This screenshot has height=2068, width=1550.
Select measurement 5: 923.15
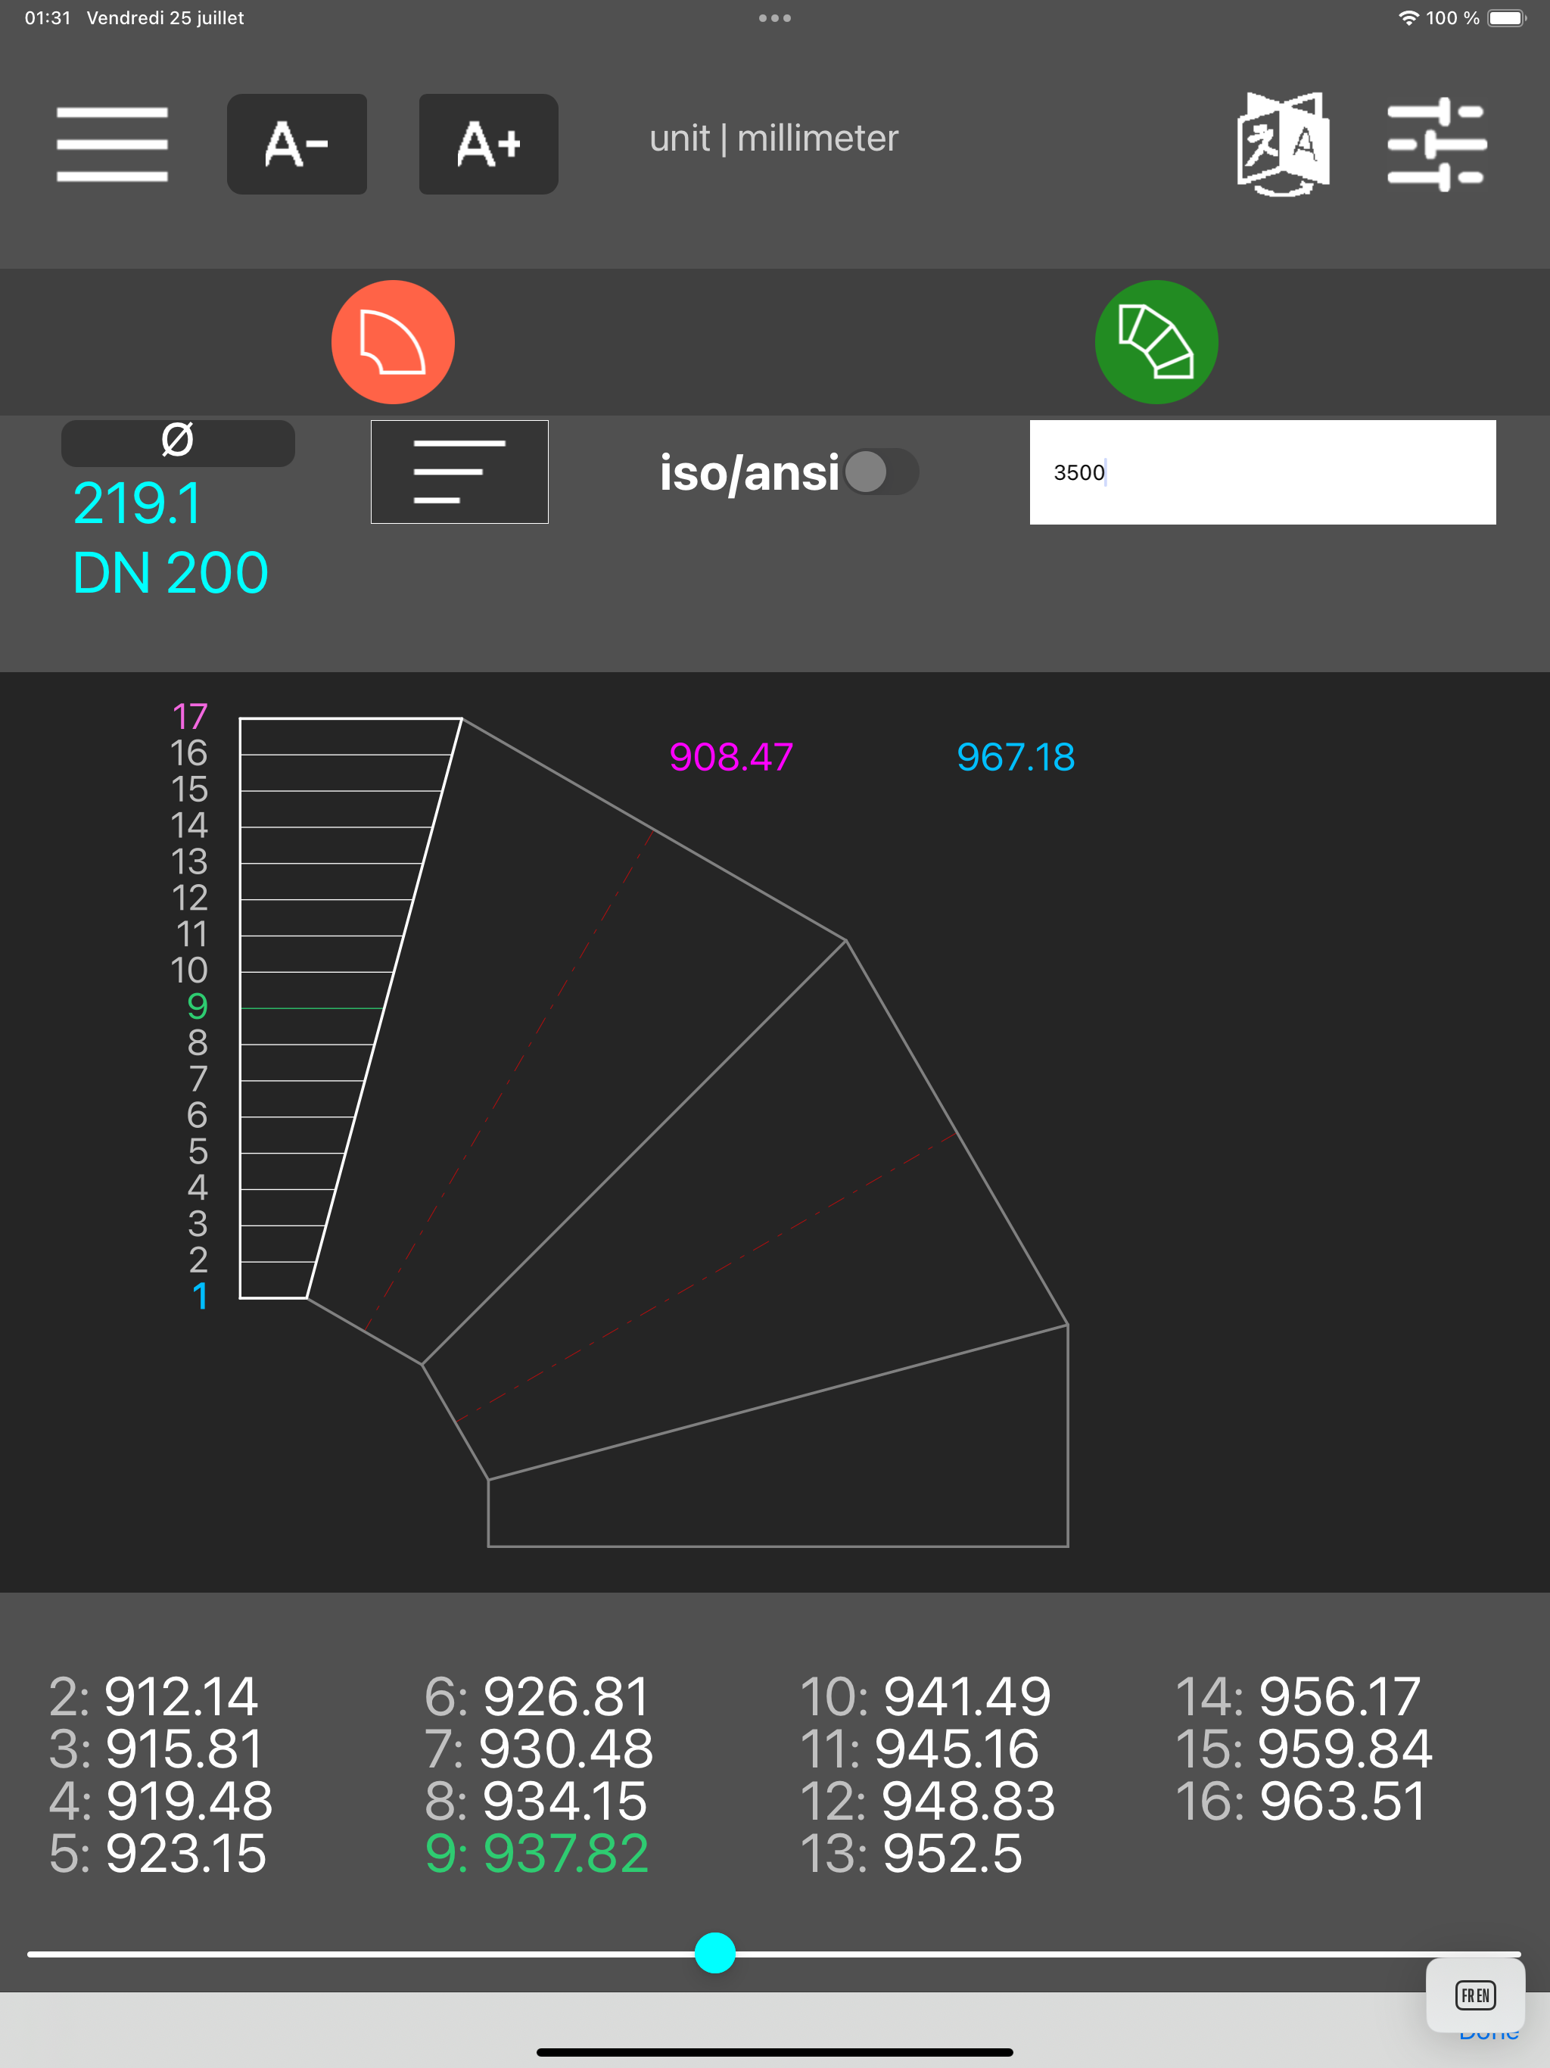click(157, 1853)
